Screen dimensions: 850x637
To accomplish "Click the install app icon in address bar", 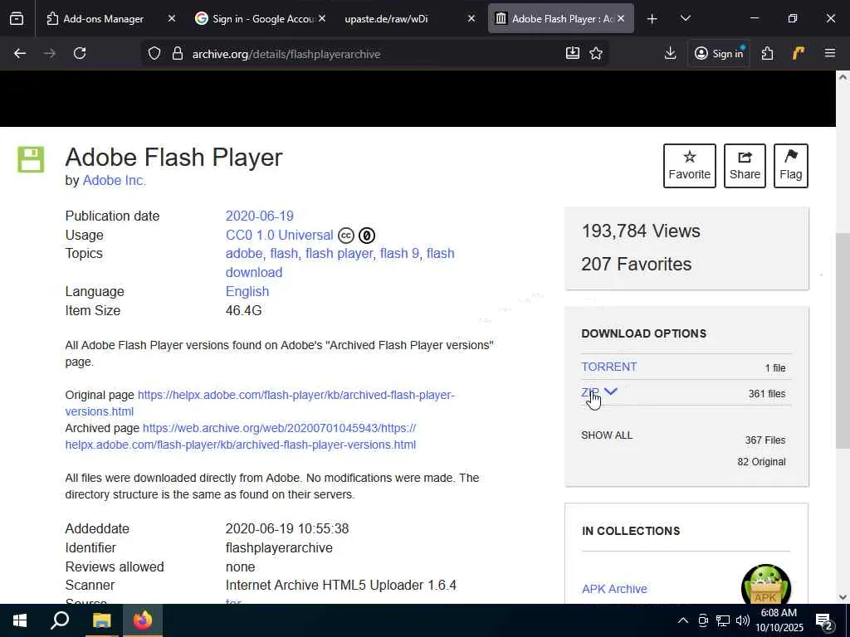I will 573,53.
